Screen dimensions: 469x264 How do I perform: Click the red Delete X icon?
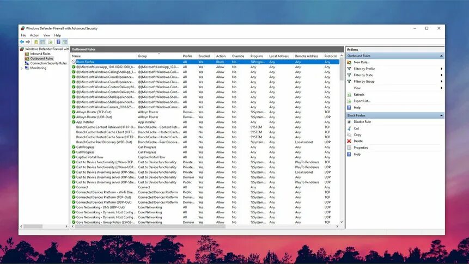click(349, 141)
